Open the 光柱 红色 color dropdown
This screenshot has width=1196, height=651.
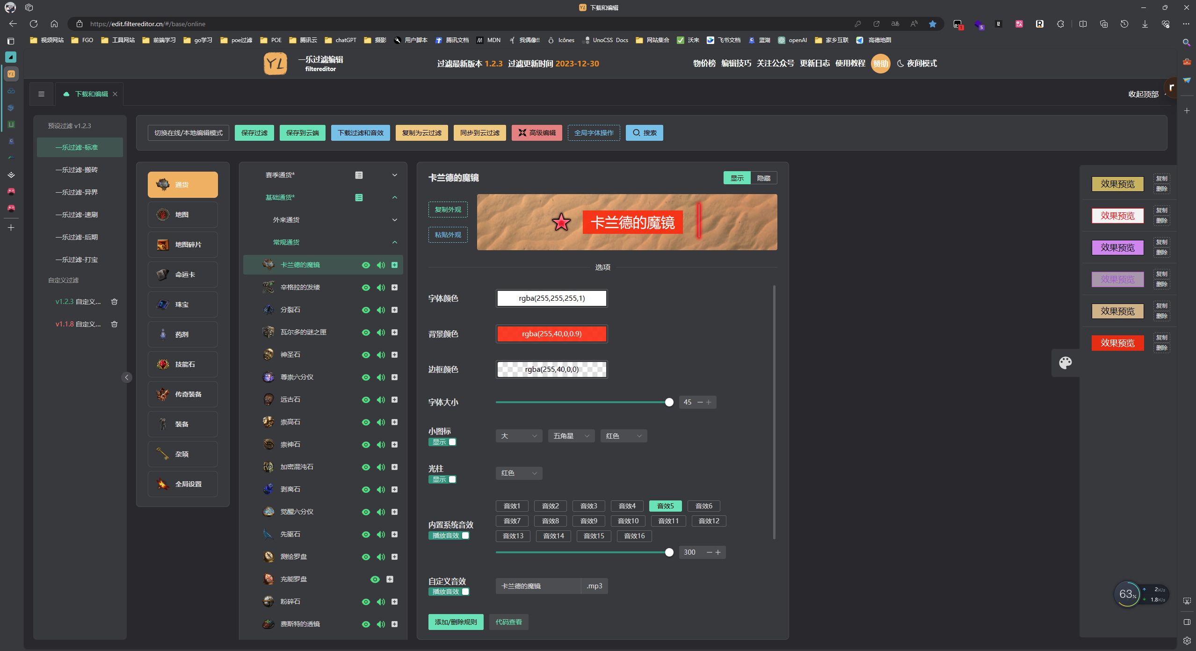tap(518, 473)
